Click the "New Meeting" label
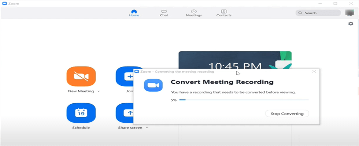The height and width of the screenshot is (146, 359). point(81,91)
